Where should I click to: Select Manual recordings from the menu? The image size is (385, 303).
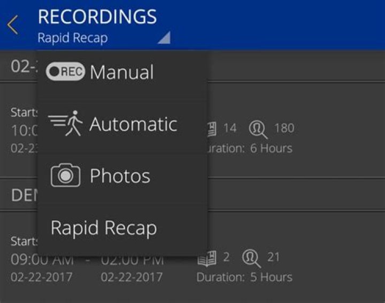122,72
